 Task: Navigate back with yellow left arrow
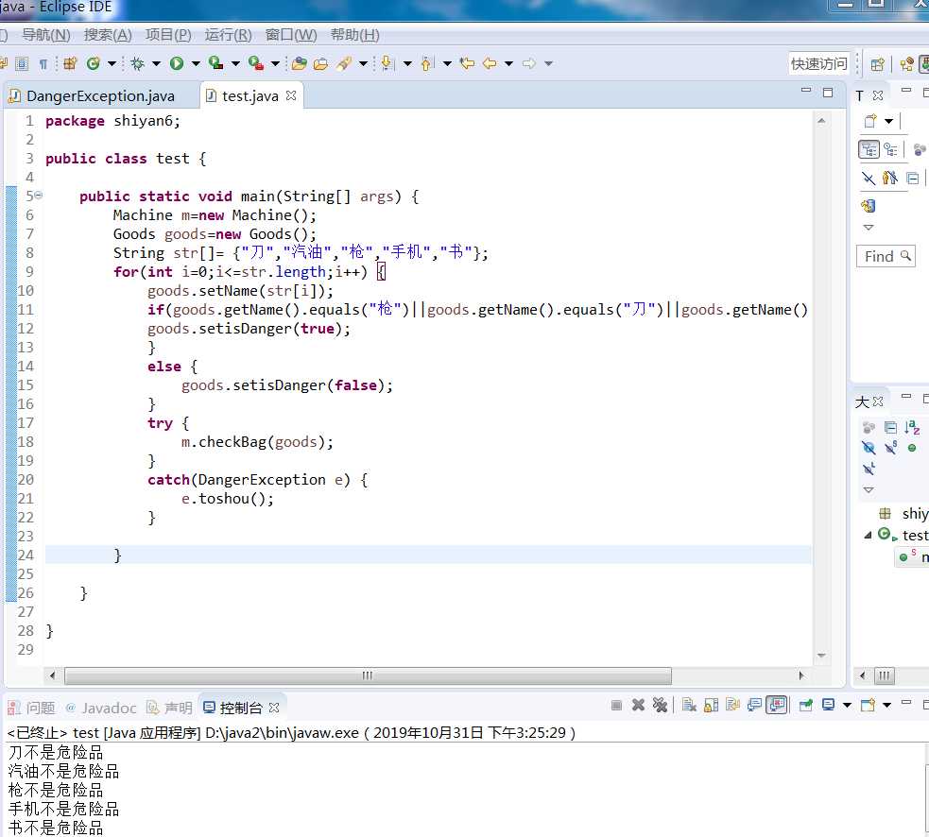coord(490,63)
